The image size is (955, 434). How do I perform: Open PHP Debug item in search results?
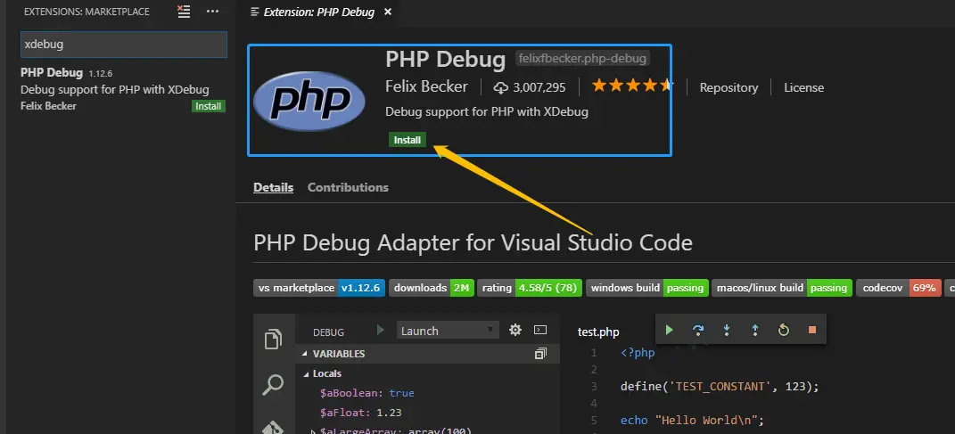click(x=123, y=89)
